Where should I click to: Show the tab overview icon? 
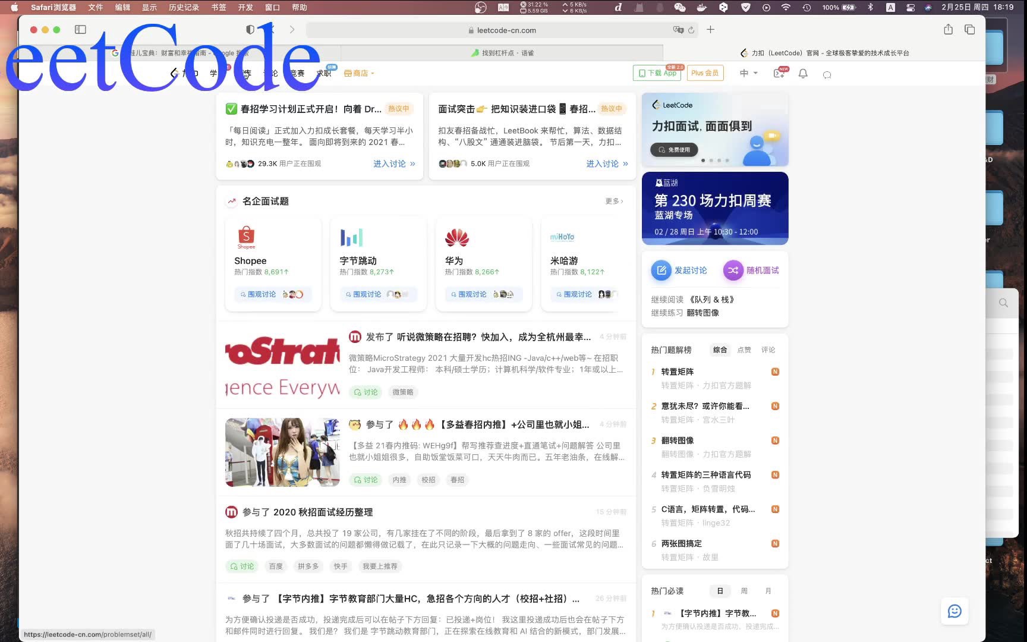[x=969, y=29]
